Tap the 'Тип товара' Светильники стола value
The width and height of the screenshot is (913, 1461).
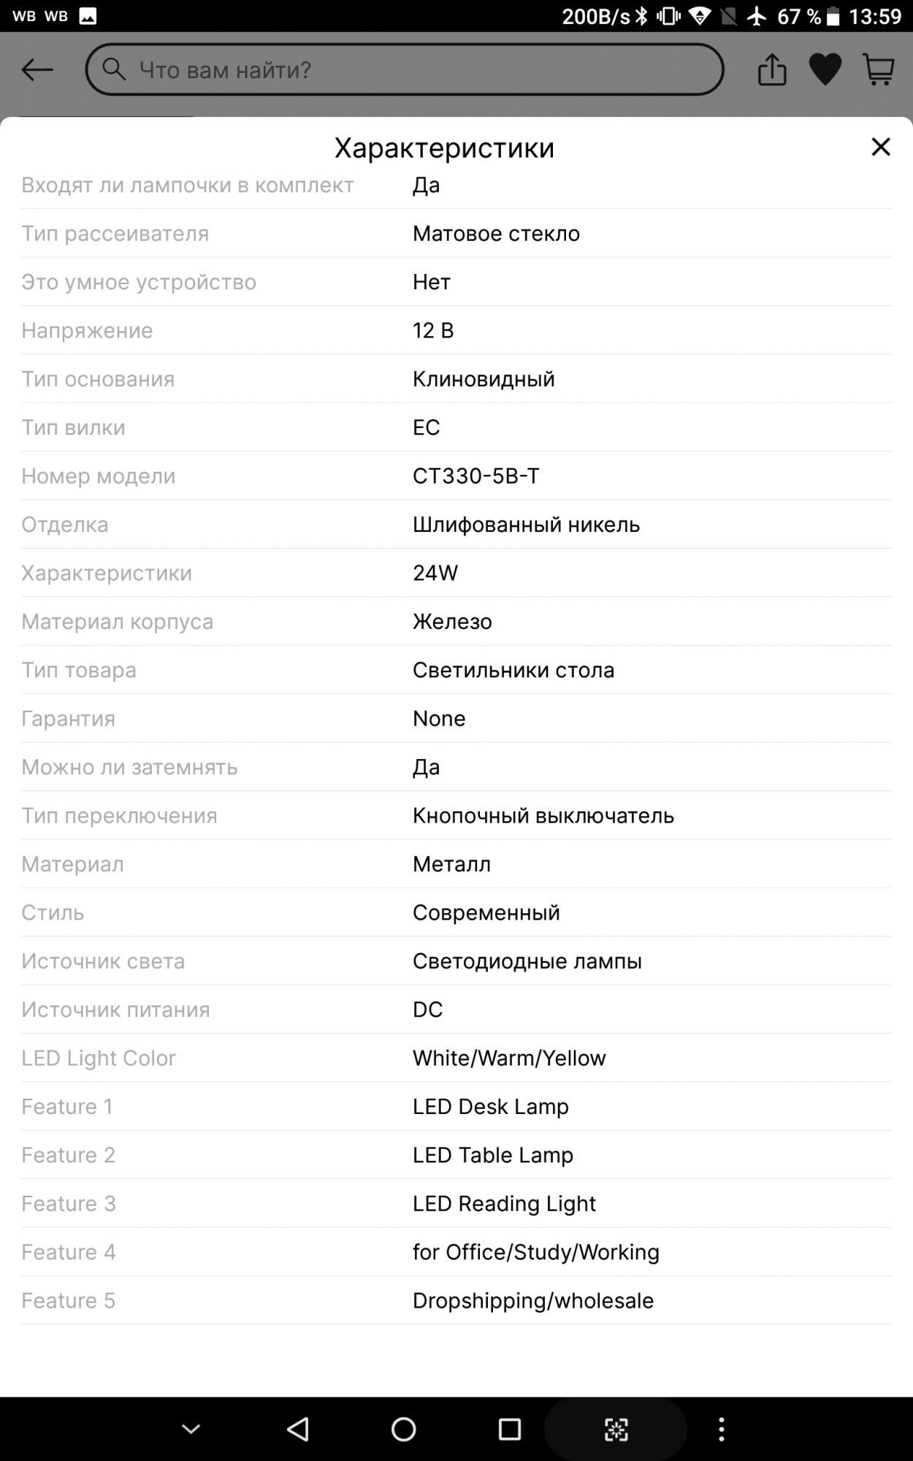[513, 670]
